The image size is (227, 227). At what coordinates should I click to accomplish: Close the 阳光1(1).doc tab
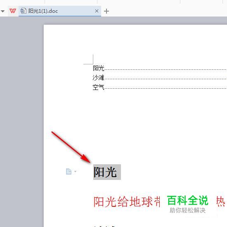pyautogui.click(x=97, y=11)
